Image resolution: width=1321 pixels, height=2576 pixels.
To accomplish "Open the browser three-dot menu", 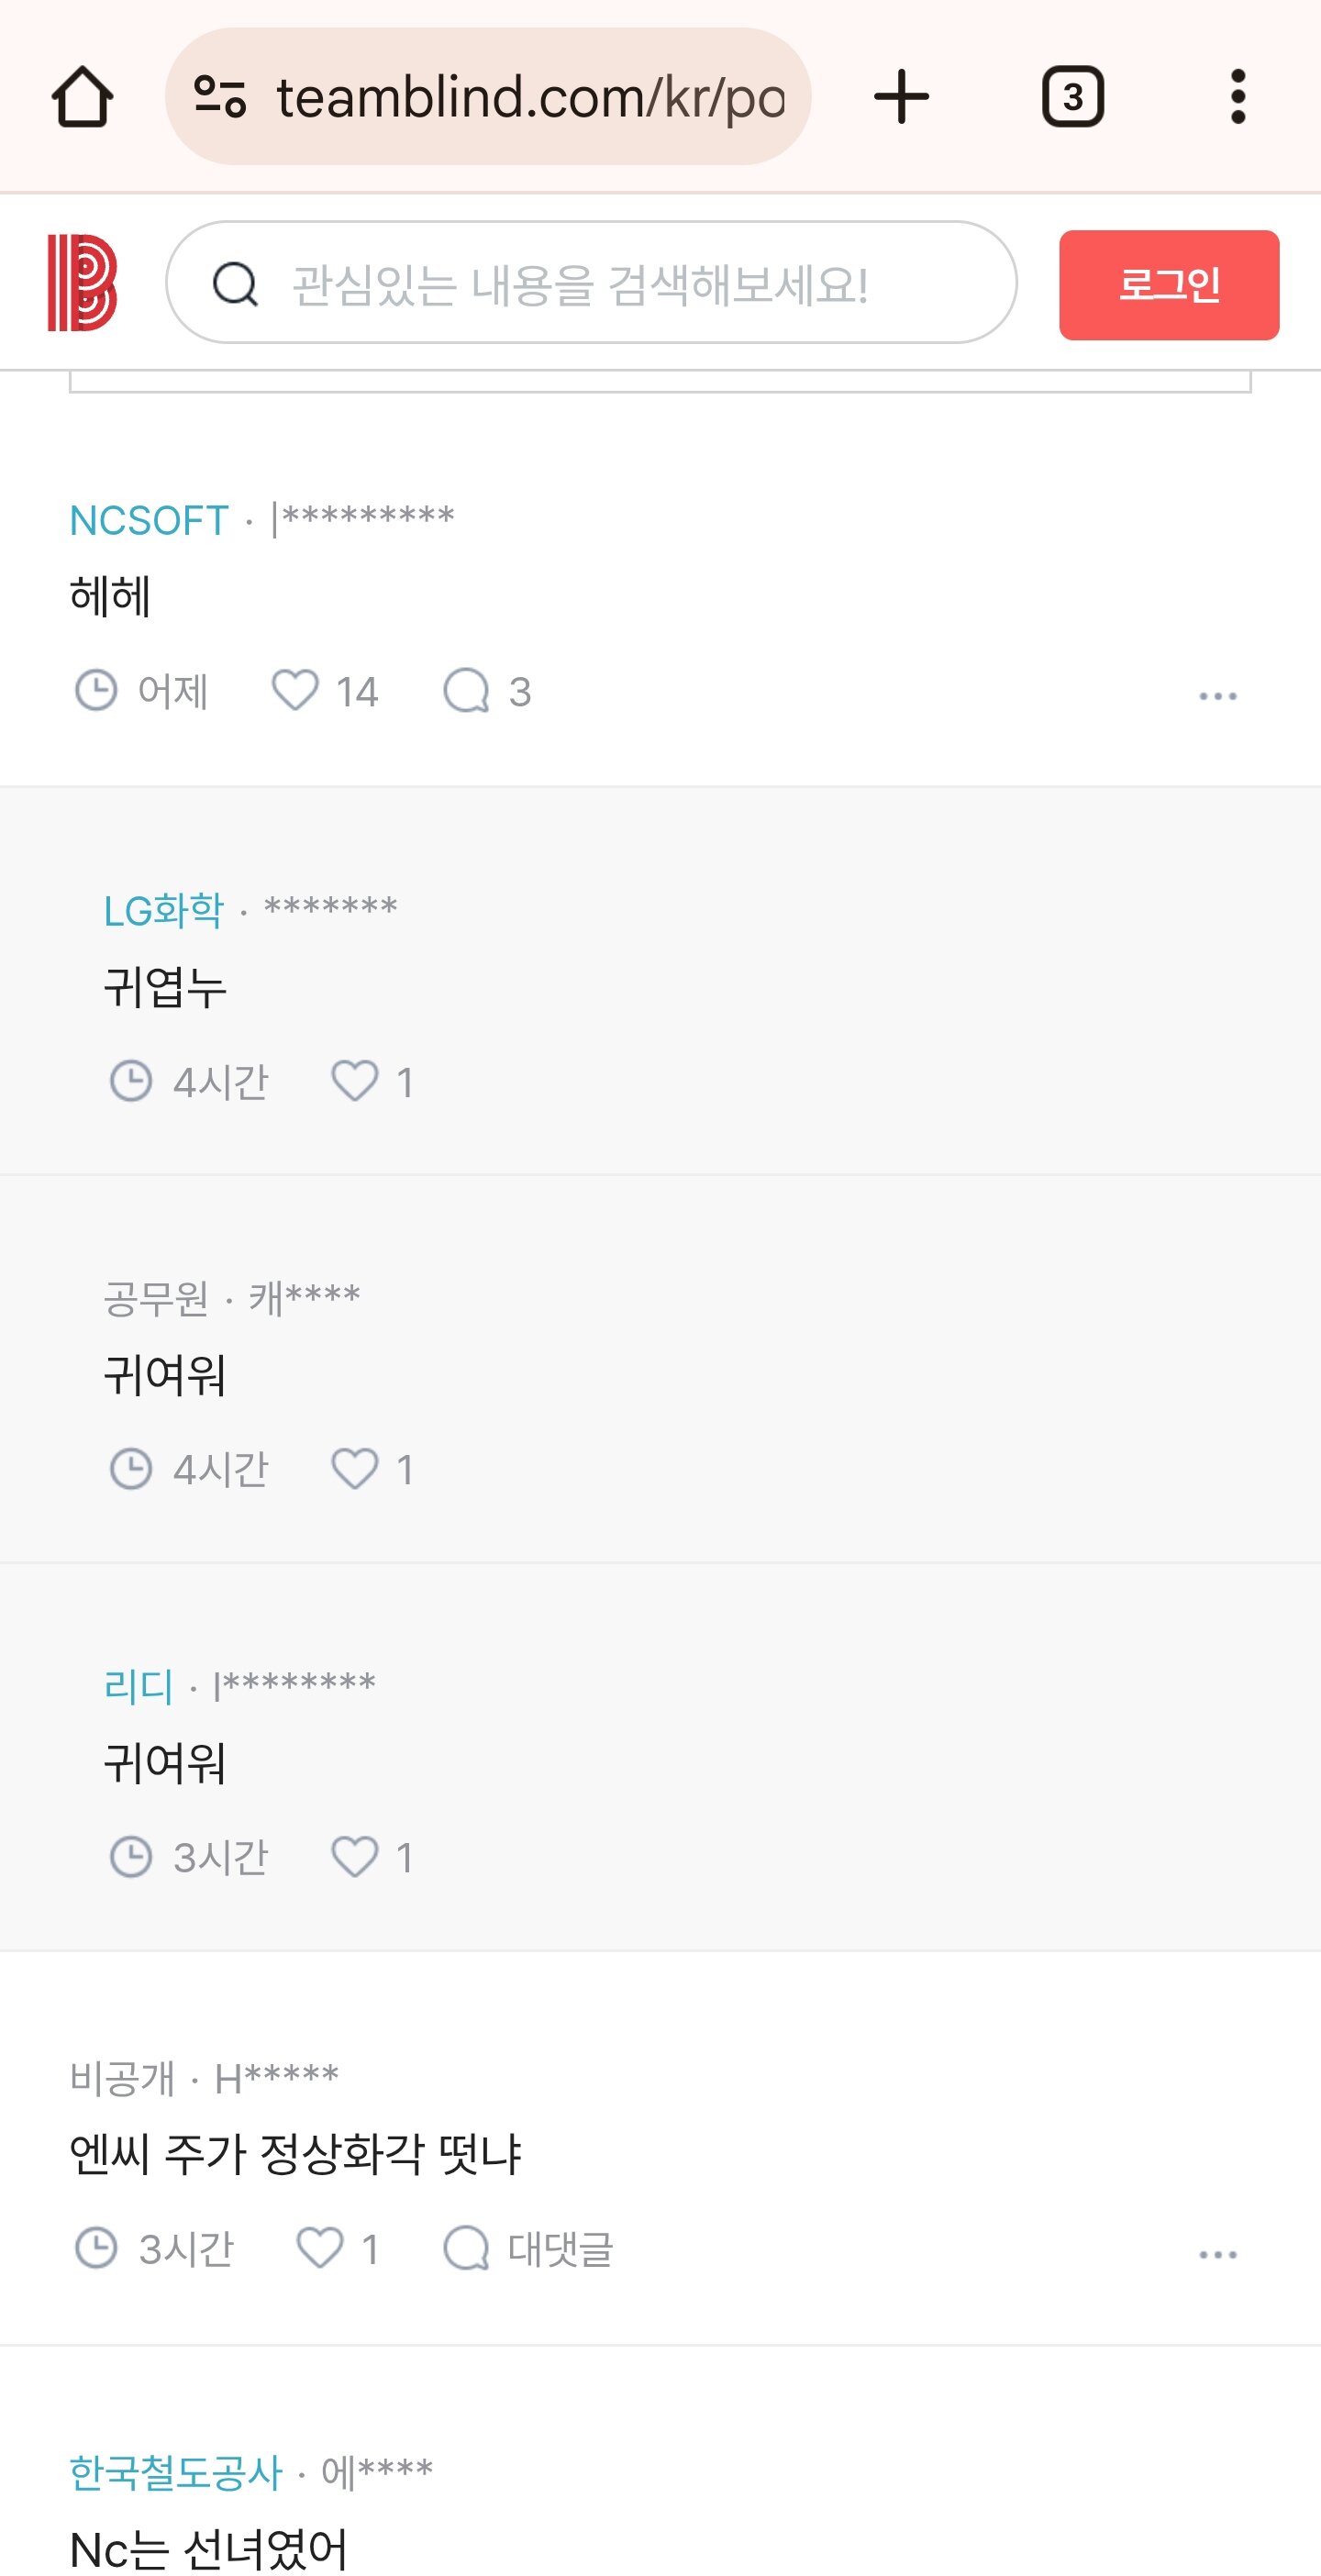I will click(x=1237, y=97).
